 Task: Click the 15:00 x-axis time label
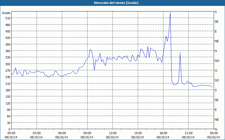[x=138, y=133]
